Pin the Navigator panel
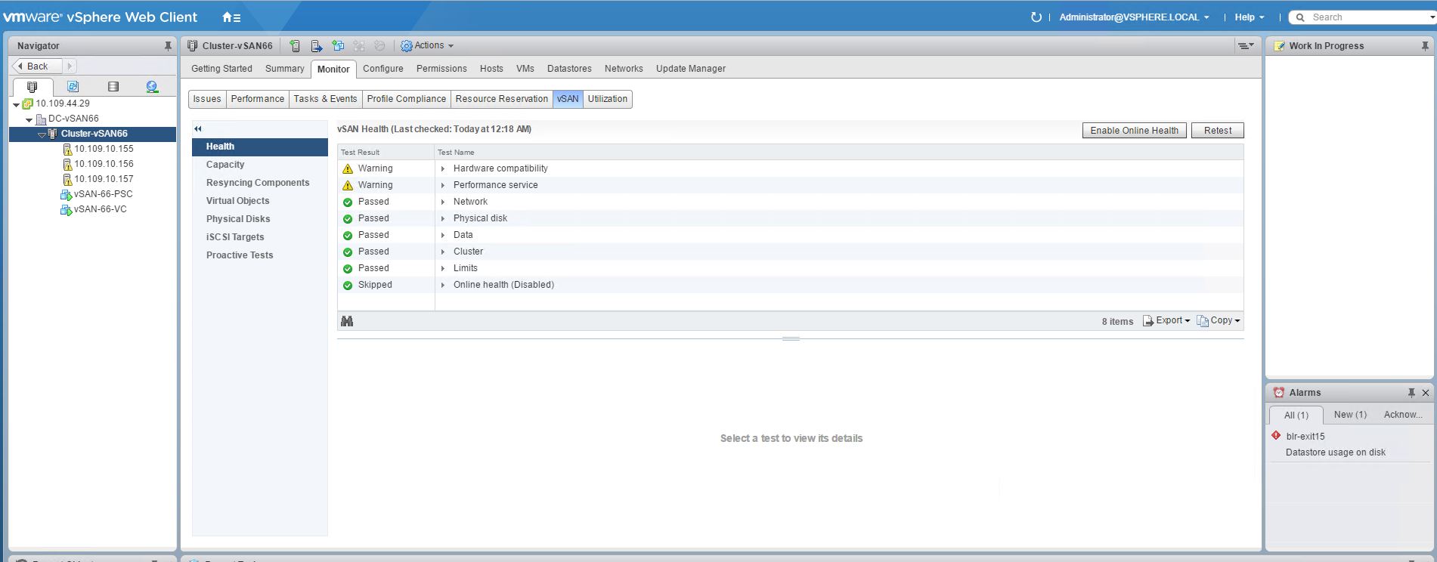Viewport: 1437px width, 562px height. [x=168, y=46]
